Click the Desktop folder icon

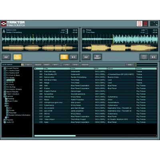click(x=6, y=99)
